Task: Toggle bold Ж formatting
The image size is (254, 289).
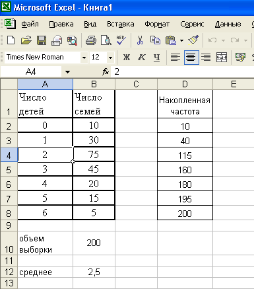Action: 127,58
